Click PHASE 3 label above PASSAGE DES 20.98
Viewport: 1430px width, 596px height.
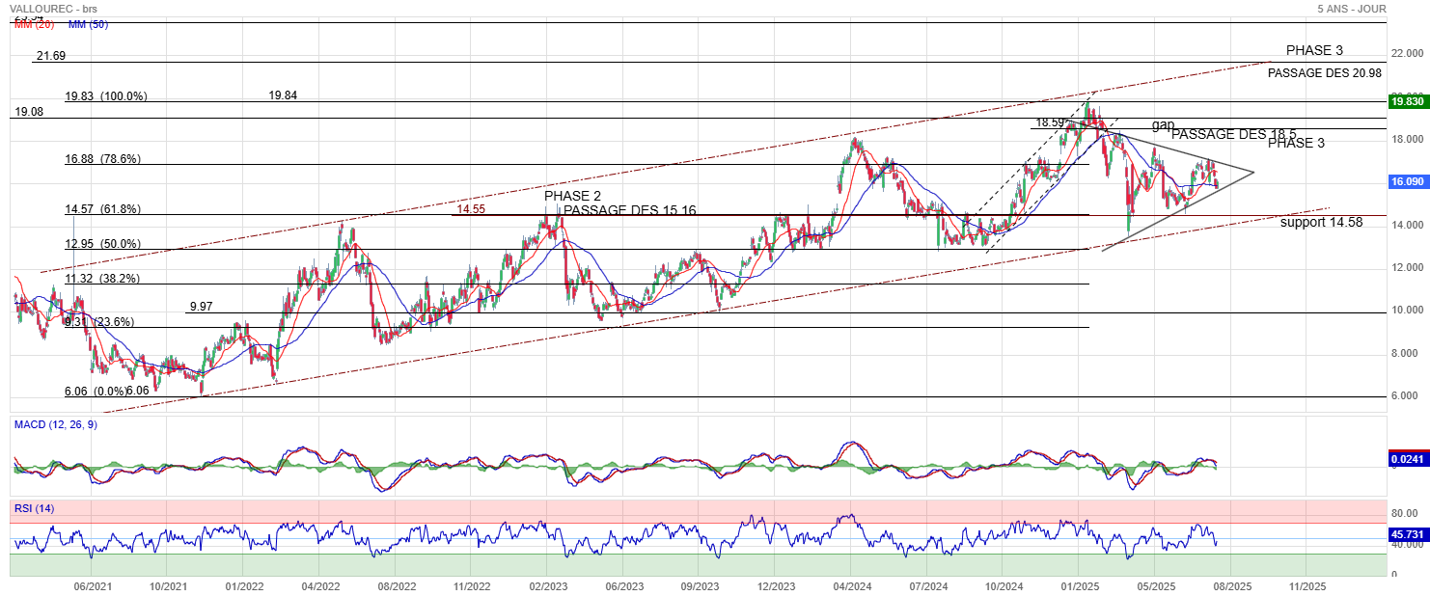(x=1314, y=51)
